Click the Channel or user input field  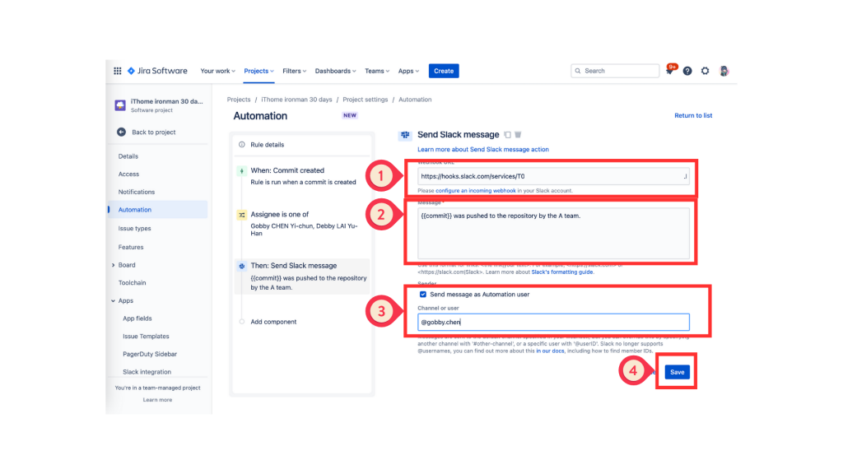553,322
